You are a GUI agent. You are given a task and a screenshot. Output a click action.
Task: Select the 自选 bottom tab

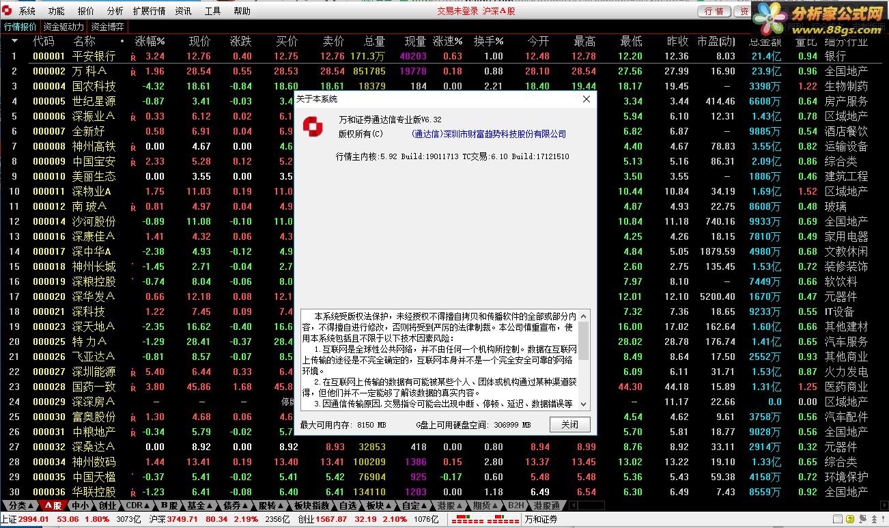(x=348, y=505)
